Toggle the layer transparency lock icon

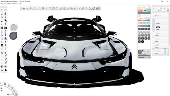(168, 11)
